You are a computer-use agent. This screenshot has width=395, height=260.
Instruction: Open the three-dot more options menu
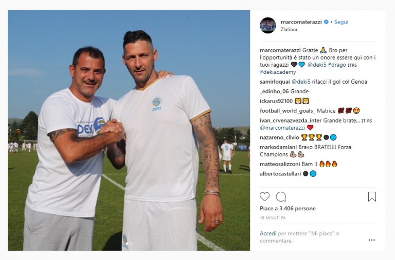tap(371, 240)
